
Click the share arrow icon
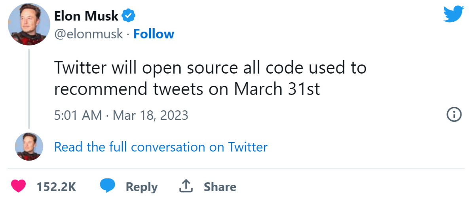pos(186,186)
